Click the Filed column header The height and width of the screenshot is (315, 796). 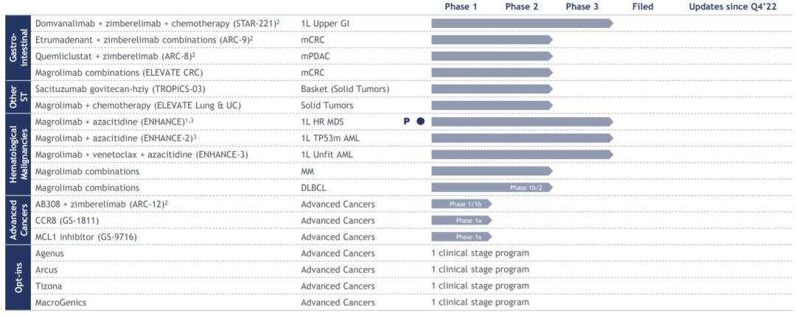(643, 7)
